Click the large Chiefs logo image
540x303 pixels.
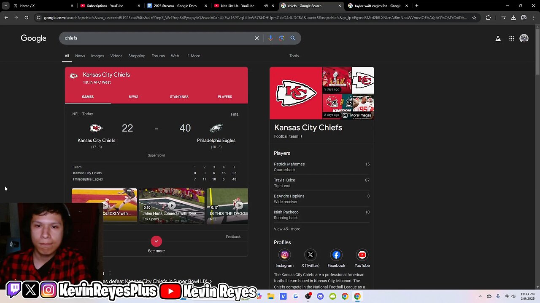(x=296, y=93)
